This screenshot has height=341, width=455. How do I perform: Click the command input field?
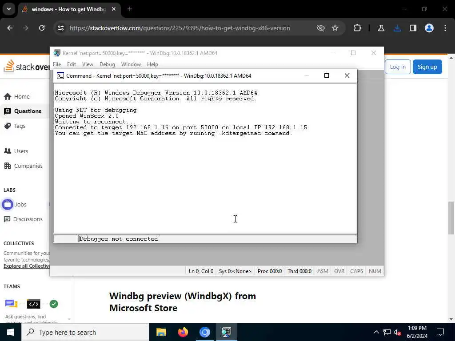tap(218, 239)
